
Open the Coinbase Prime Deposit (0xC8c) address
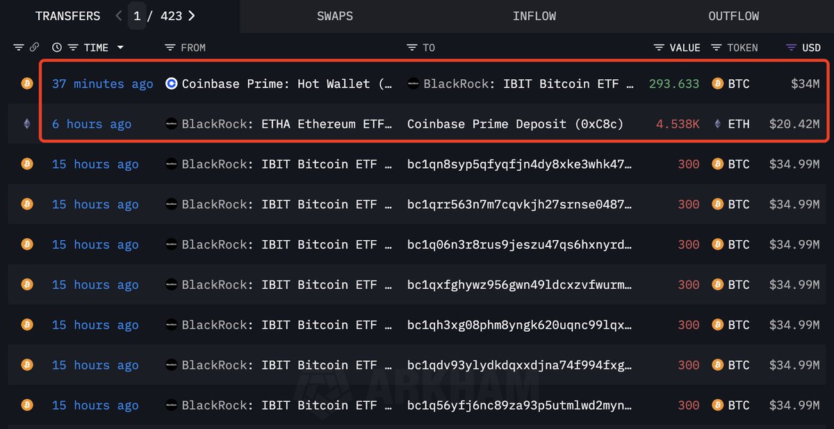click(515, 124)
